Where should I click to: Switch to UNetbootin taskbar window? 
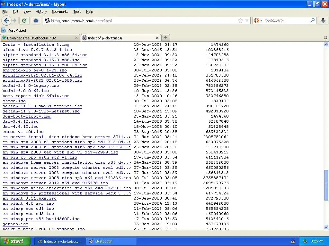(111, 241)
